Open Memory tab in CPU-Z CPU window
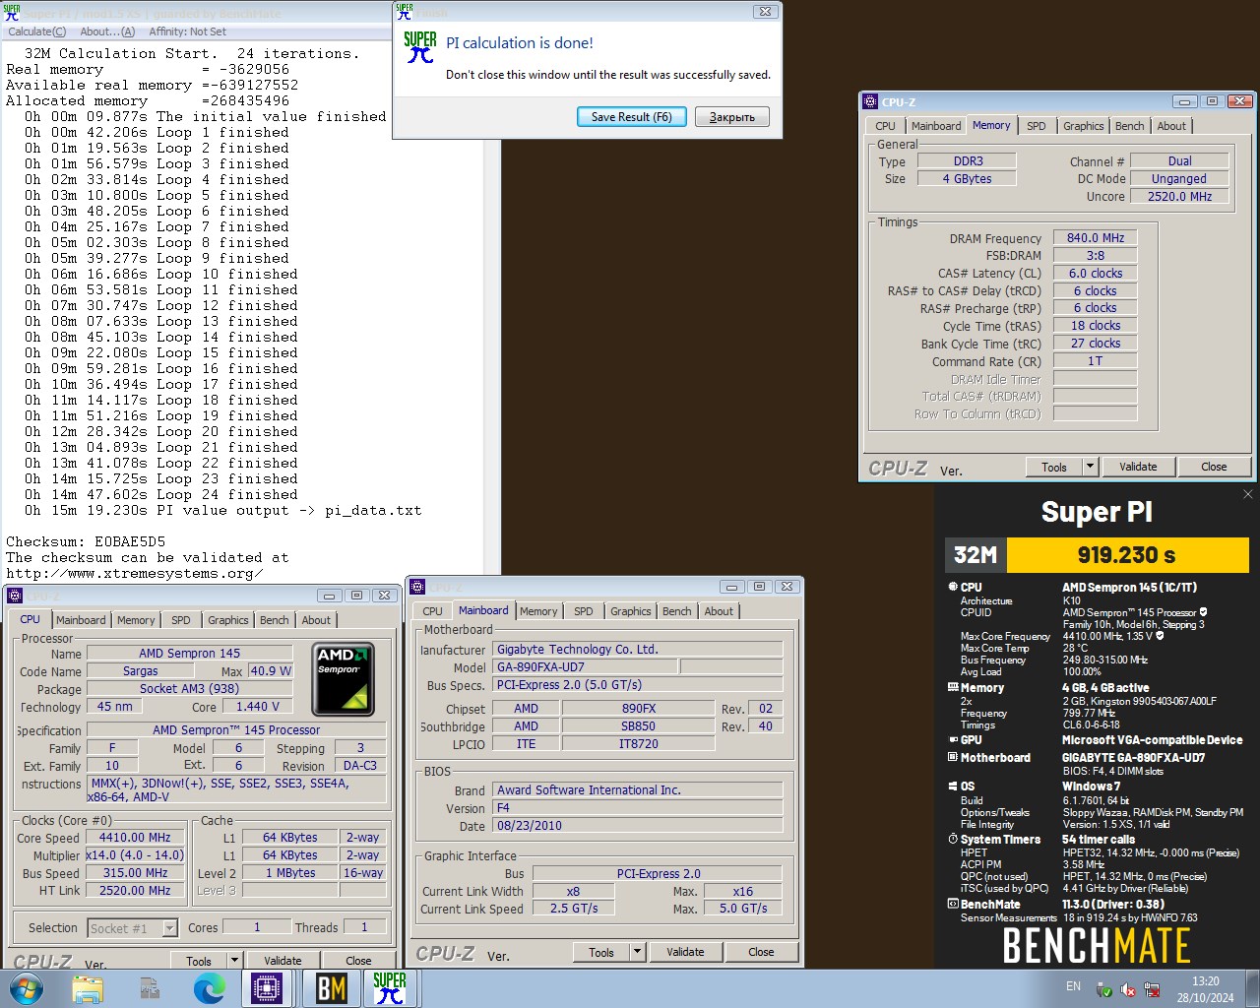This screenshot has height=1008, width=1260. pyautogui.click(x=136, y=620)
